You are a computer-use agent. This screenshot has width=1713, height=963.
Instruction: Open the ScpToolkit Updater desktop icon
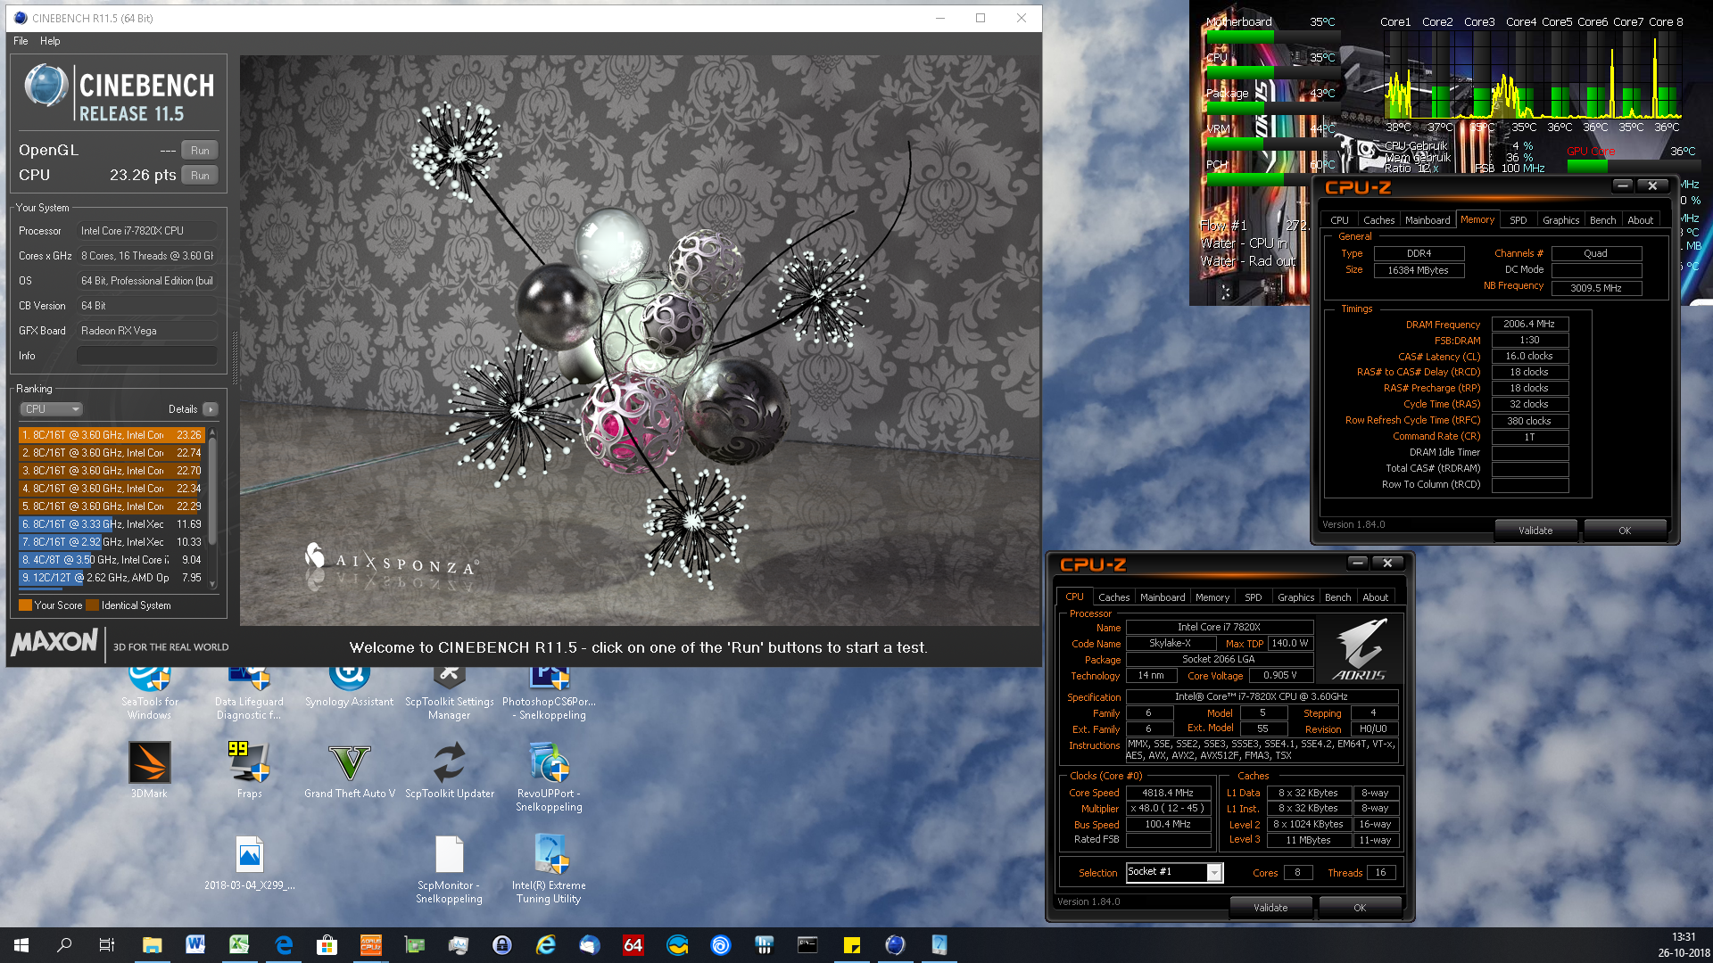pos(449,770)
